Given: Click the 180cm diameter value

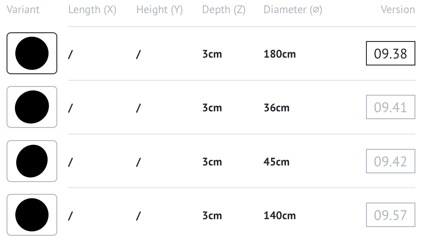Looking at the screenshot, I should (280, 54).
